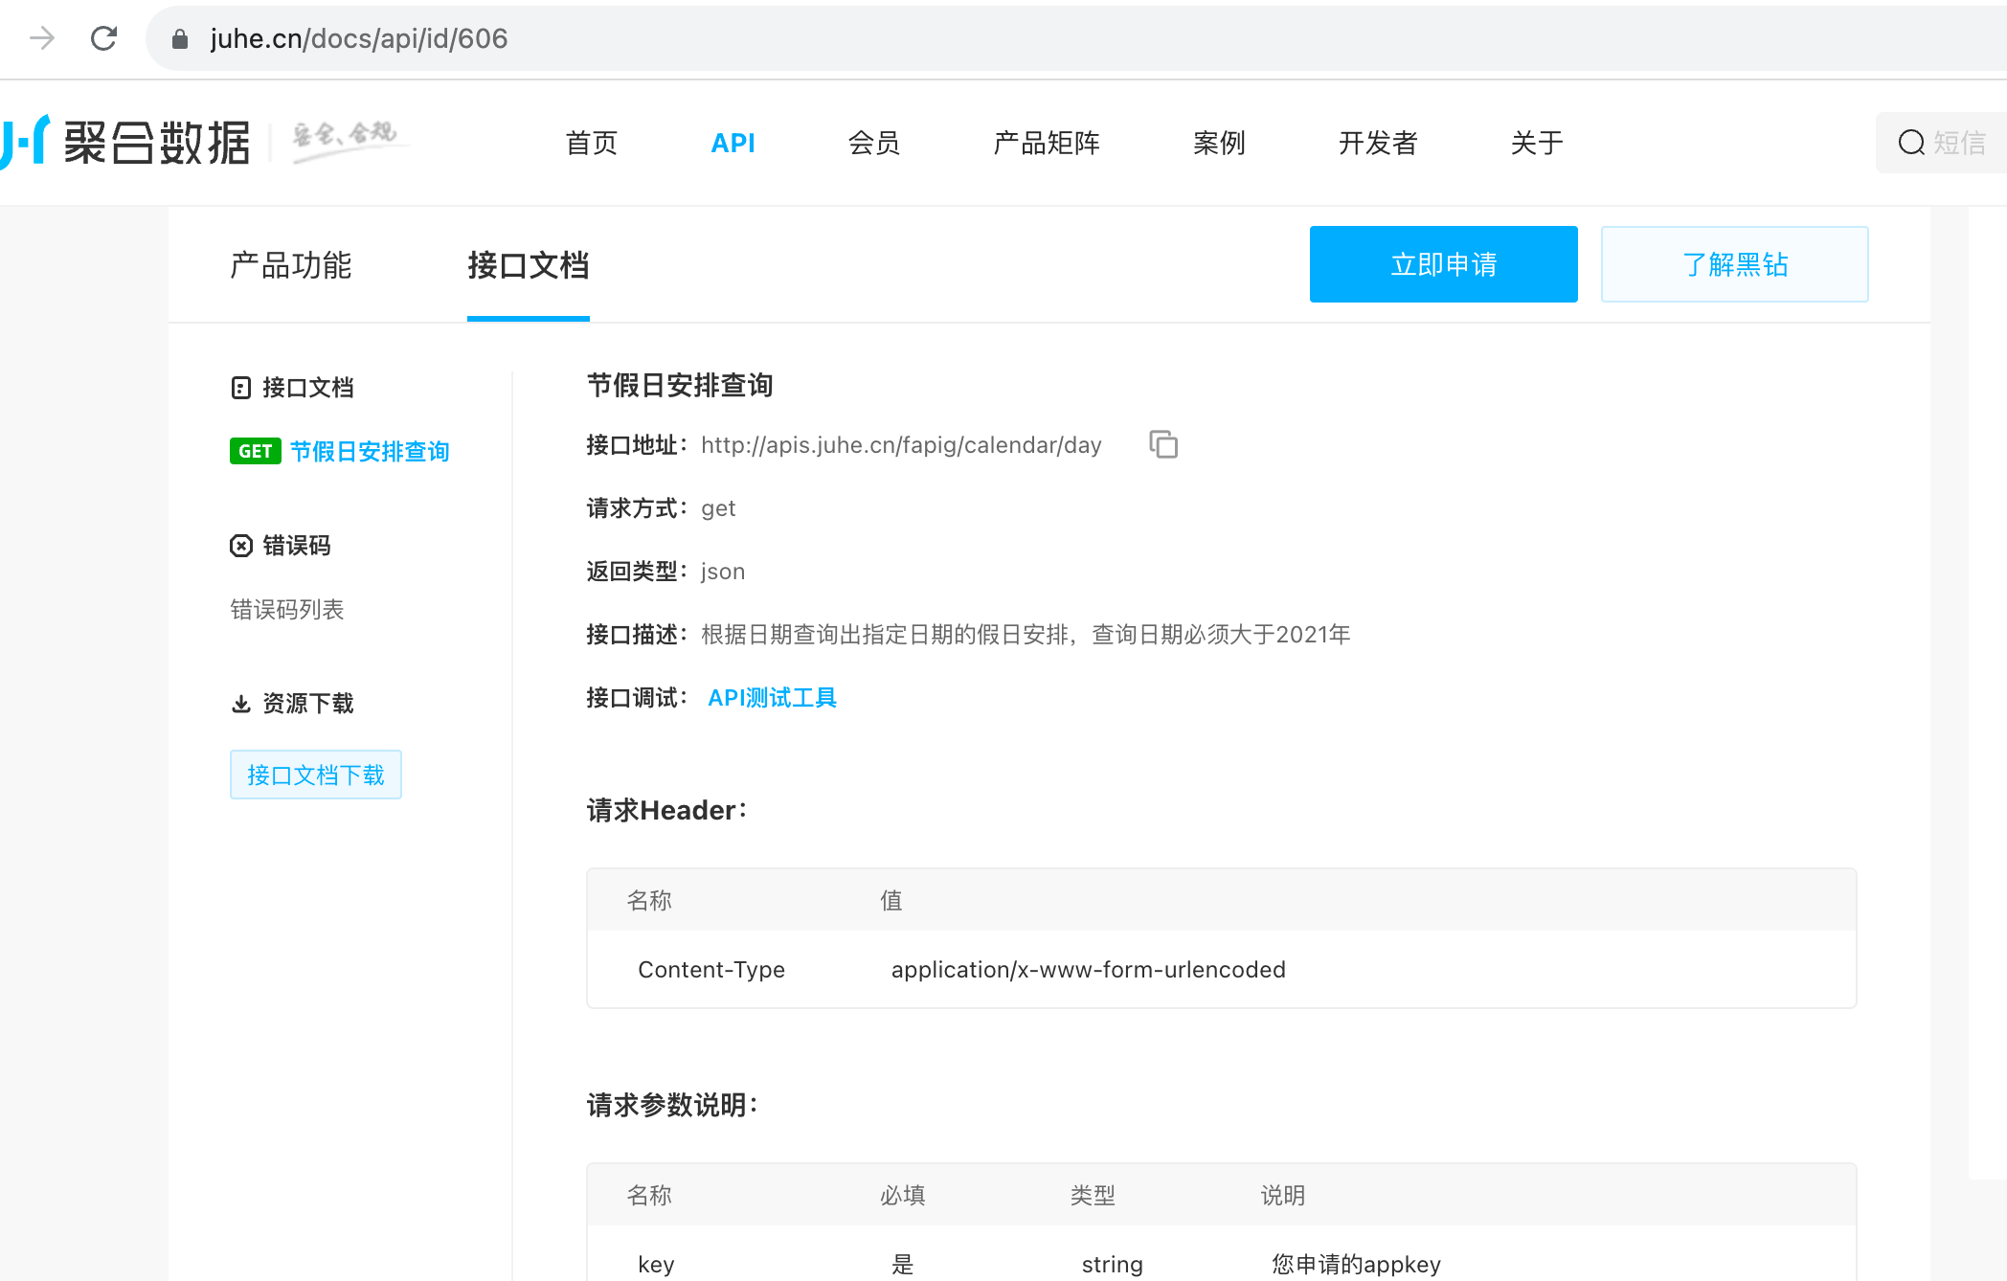2007x1281 pixels.
Task: Click the 资源下载 download arrow icon
Action: 241,704
